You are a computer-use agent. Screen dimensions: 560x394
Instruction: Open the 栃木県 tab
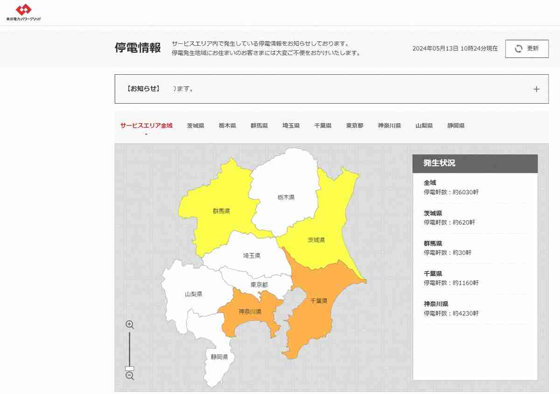(x=227, y=126)
